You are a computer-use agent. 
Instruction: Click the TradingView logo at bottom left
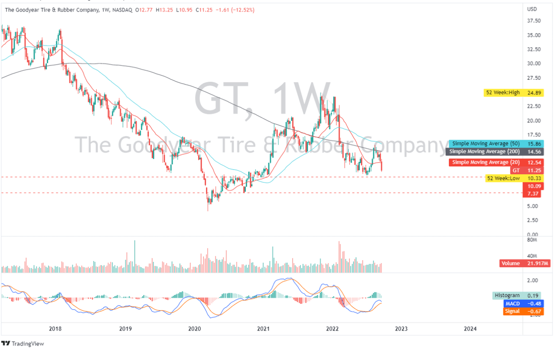click(23, 343)
